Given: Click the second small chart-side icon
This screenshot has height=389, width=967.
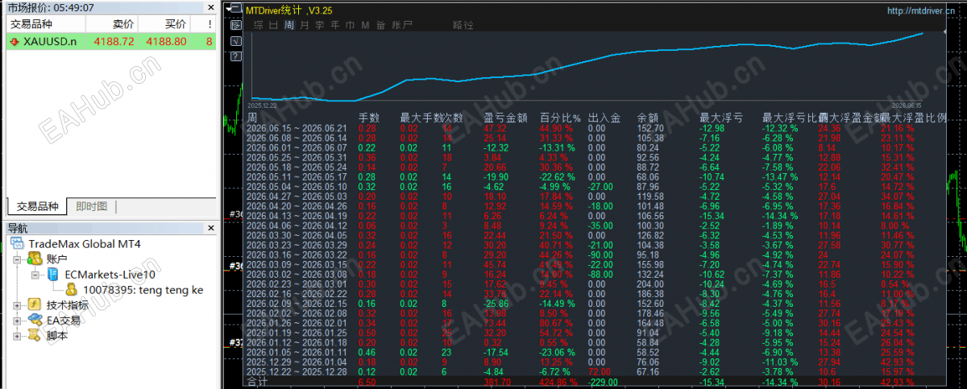Looking at the screenshot, I should pos(235,24).
